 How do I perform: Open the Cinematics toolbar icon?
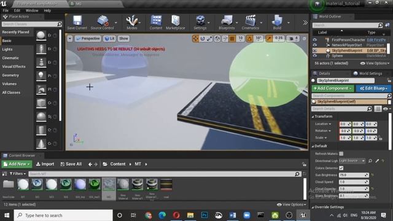(x=250, y=23)
